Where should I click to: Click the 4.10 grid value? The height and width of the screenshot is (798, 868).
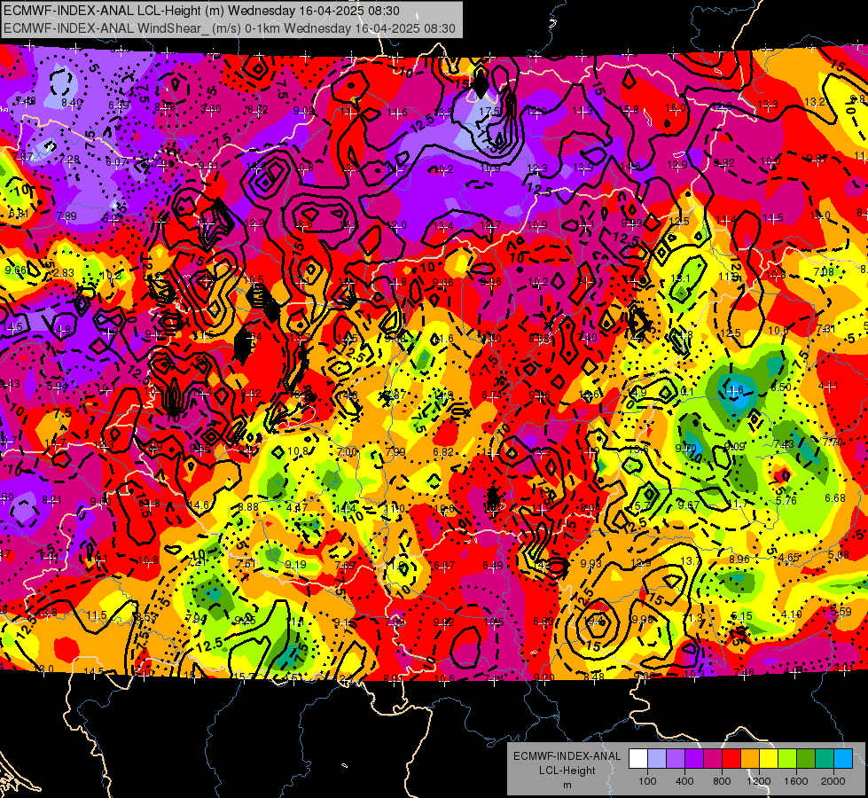pyautogui.click(x=792, y=614)
